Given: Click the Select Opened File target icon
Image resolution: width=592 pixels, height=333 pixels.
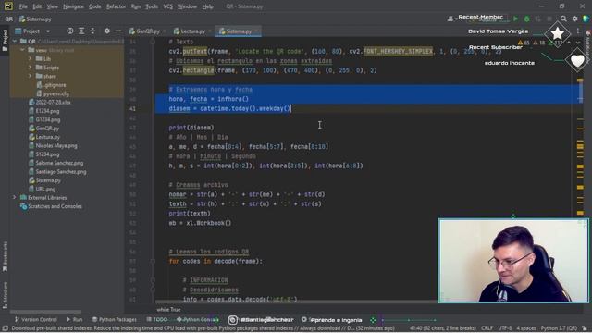Looking at the screenshot, I should click(70, 31).
